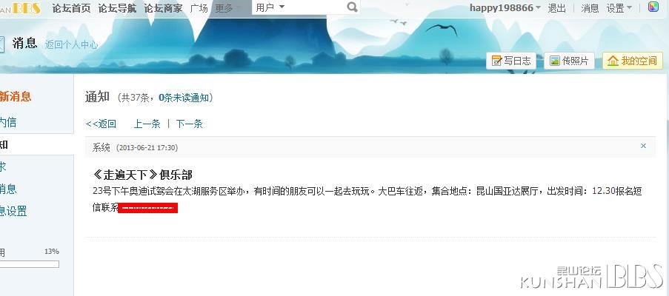Dismiss the notification with the X icon
Viewport: 669px width, 296px height.
643,146
